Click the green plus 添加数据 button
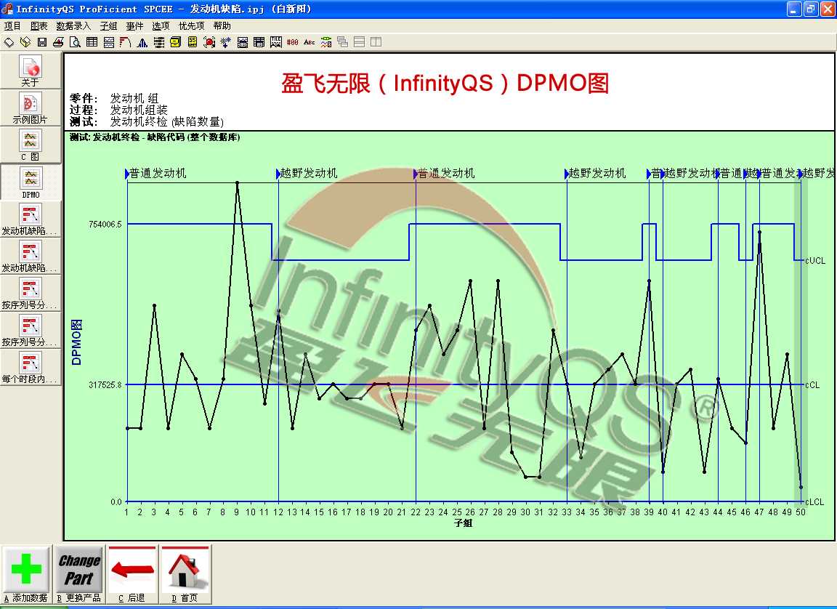This screenshot has width=837, height=609. (x=26, y=574)
